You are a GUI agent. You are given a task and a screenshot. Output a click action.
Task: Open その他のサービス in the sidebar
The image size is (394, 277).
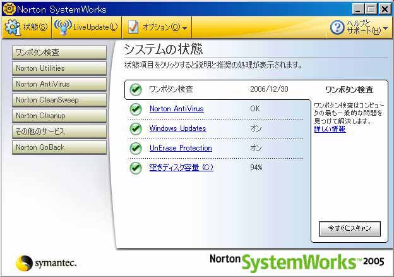[59, 132]
